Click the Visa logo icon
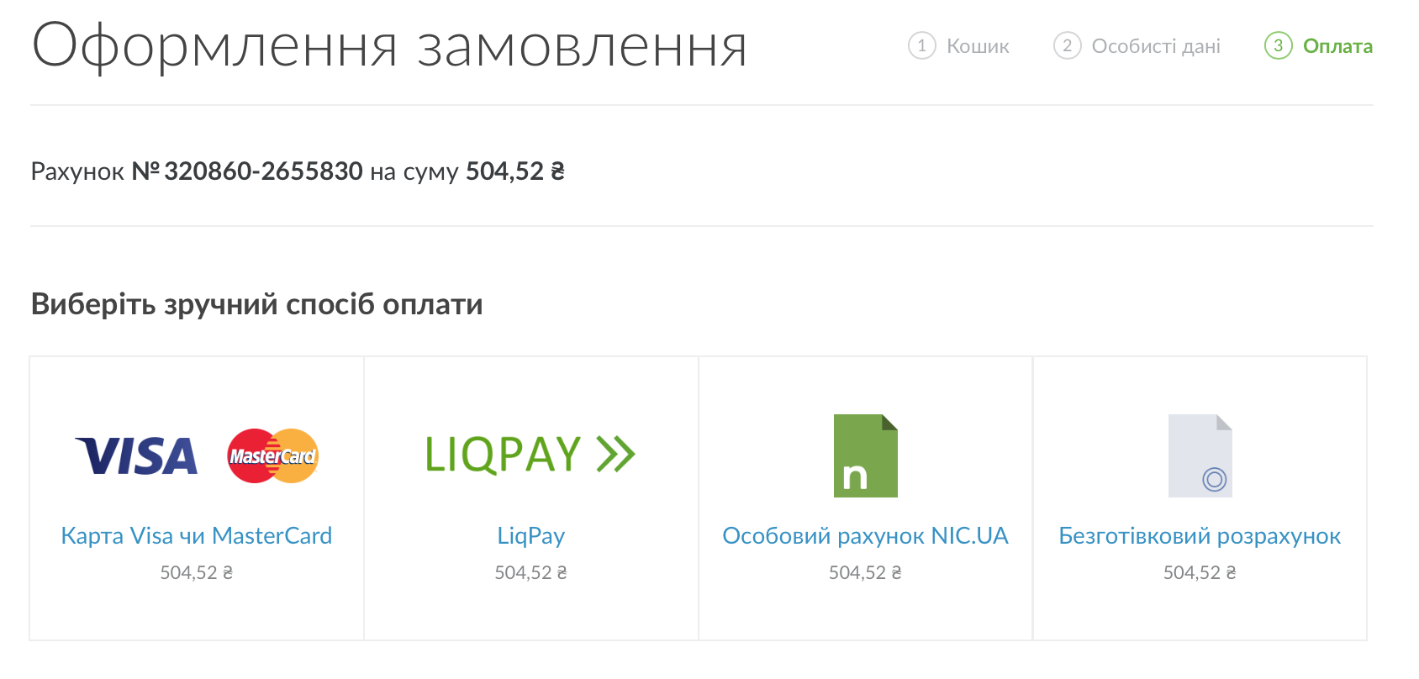 [x=137, y=456]
